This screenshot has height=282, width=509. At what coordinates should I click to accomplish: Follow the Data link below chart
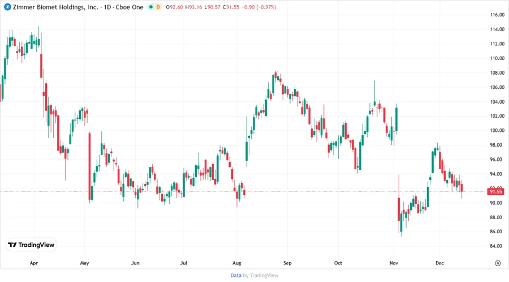(x=236, y=276)
